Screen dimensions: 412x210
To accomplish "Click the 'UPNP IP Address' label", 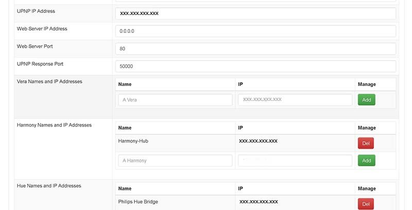I will click(36, 11).
